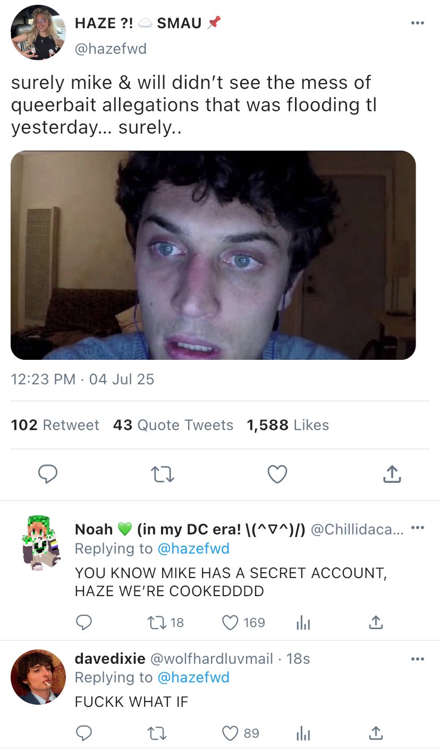Open more options on Noah's reply
The image size is (440, 750).
[418, 528]
